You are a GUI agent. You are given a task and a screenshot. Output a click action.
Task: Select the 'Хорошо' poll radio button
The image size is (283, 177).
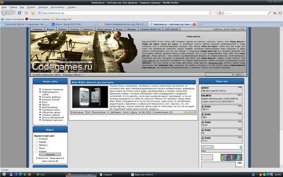36,142
